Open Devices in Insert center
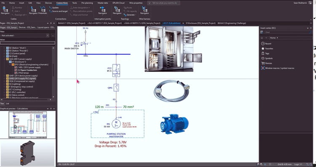This screenshot has height=167, width=316. [266, 63]
